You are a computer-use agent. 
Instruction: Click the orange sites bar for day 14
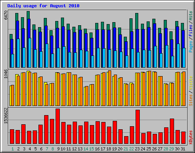point(87,96)
